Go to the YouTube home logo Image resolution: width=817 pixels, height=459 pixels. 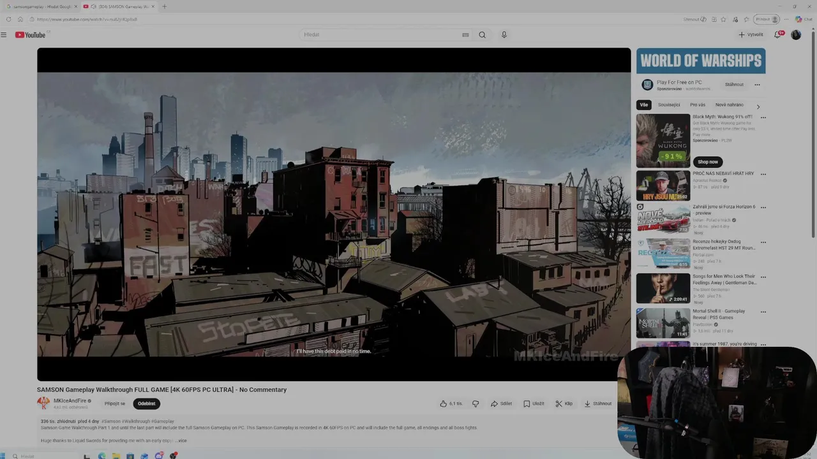point(30,35)
